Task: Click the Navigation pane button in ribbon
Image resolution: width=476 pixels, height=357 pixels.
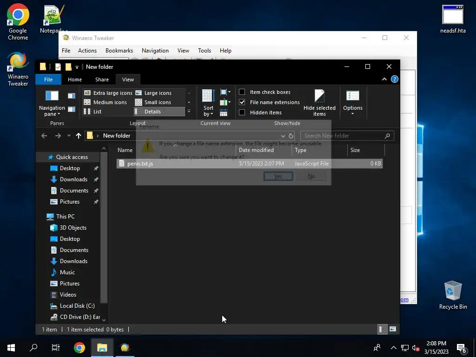Action: (52, 103)
